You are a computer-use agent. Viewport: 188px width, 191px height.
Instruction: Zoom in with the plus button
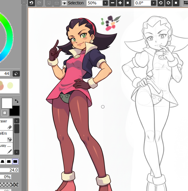[120, 3]
